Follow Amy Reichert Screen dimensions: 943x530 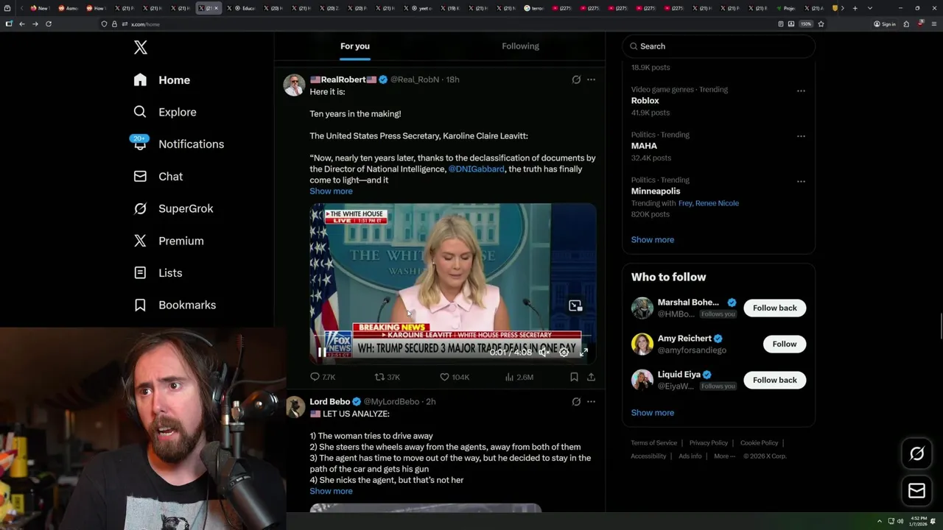(785, 344)
